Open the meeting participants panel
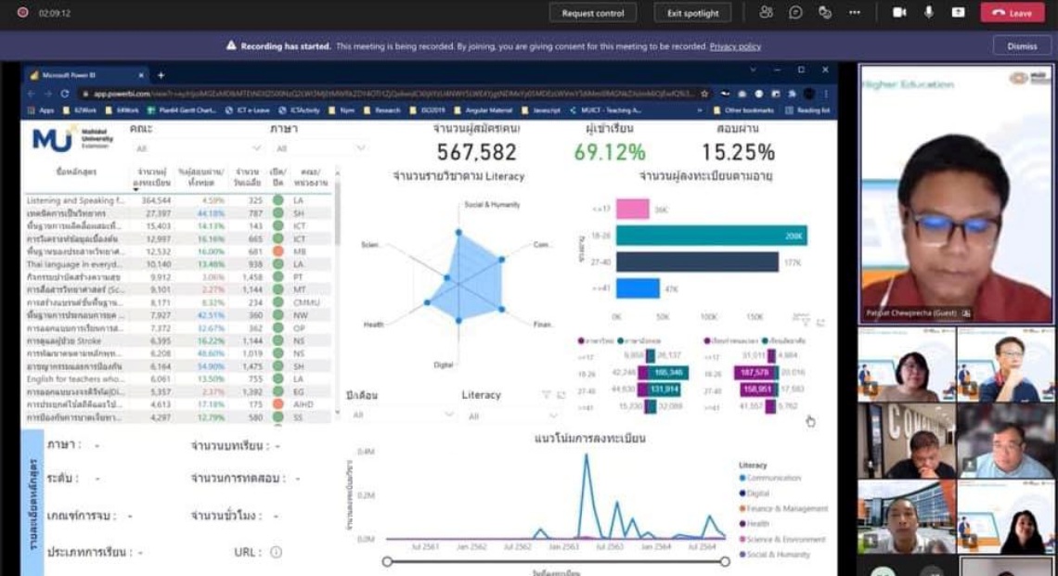 [766, 12]
